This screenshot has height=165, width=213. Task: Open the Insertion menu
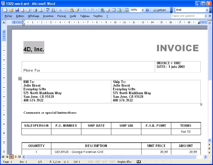click(x=48, y=16)
